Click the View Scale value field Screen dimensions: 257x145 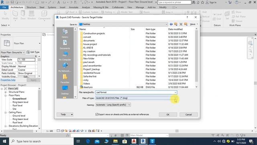click(27, 60)
